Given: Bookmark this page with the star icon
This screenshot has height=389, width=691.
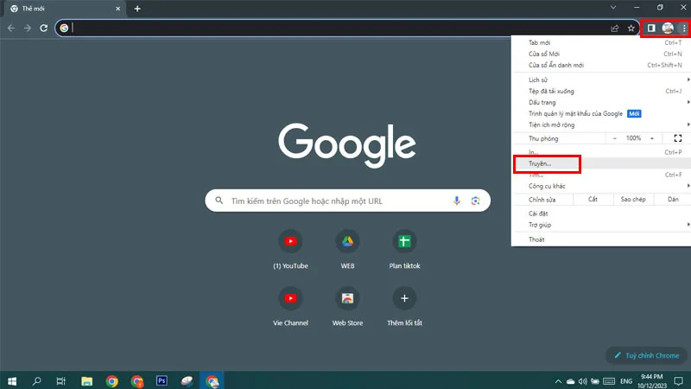Looking at the screenshot, I should click(631, 28).
